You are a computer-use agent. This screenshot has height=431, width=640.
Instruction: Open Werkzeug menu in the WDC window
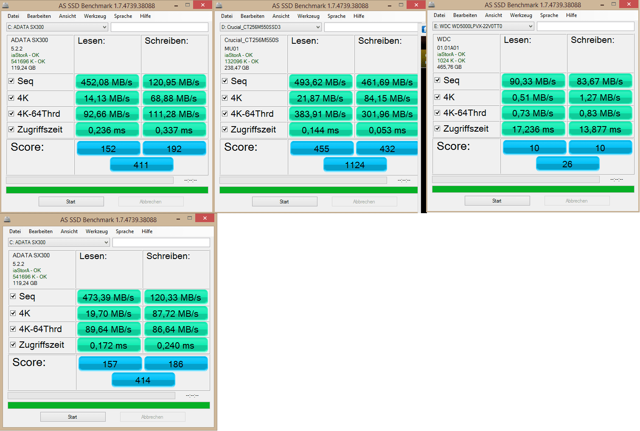(x=521, y=15)
